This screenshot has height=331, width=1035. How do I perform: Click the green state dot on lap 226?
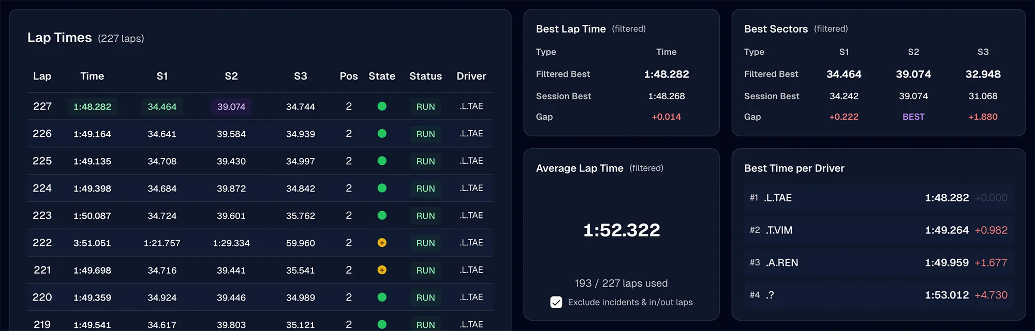coord(382,134)
